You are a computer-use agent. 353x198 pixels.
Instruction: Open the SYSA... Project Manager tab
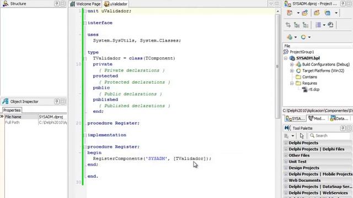click(x=295, y=118)
